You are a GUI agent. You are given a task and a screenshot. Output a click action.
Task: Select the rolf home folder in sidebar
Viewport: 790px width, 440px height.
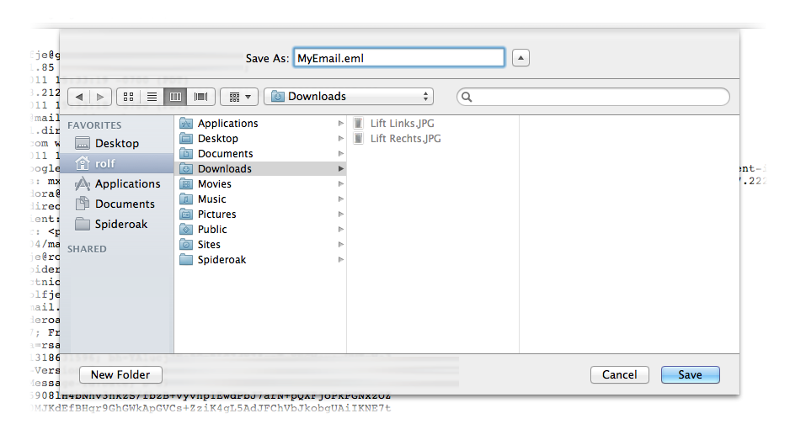[104, 164]
